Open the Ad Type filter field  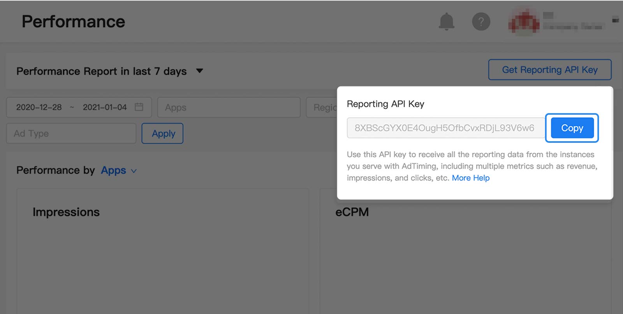(x=71, y=133)
